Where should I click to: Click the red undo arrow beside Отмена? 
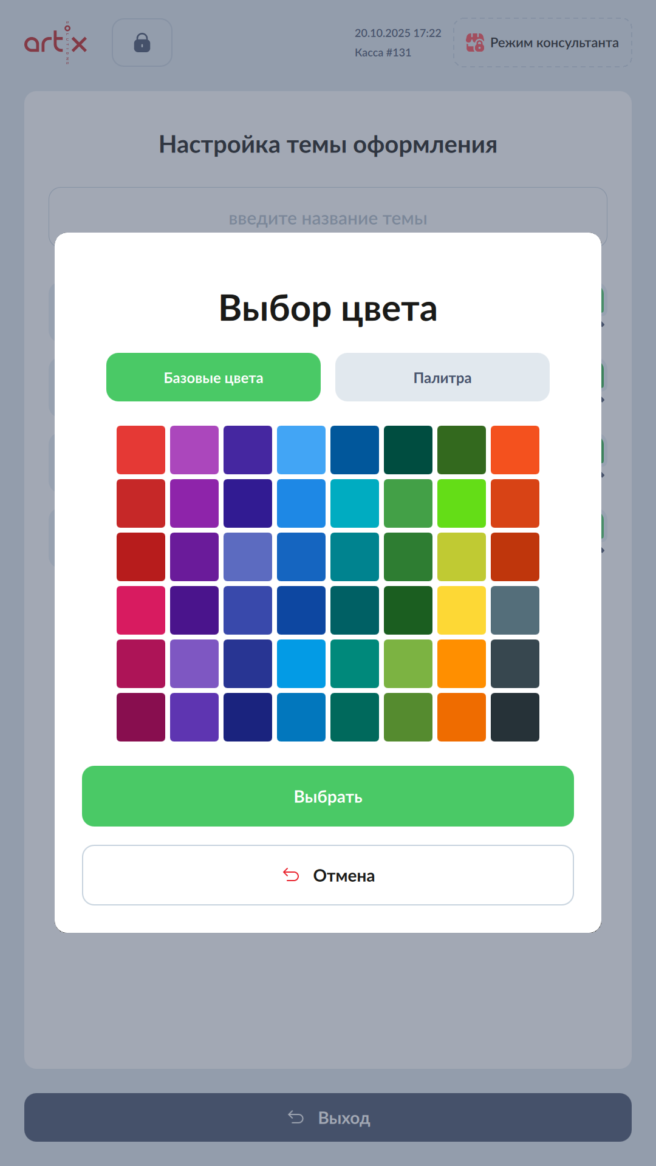291,875
